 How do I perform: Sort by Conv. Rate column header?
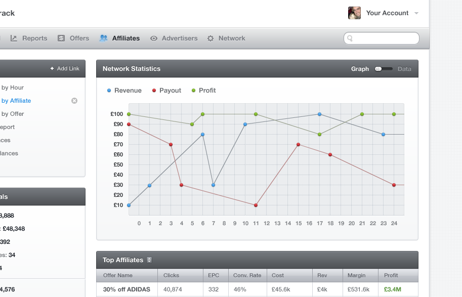pyautogui.click(x=247, y=275)
